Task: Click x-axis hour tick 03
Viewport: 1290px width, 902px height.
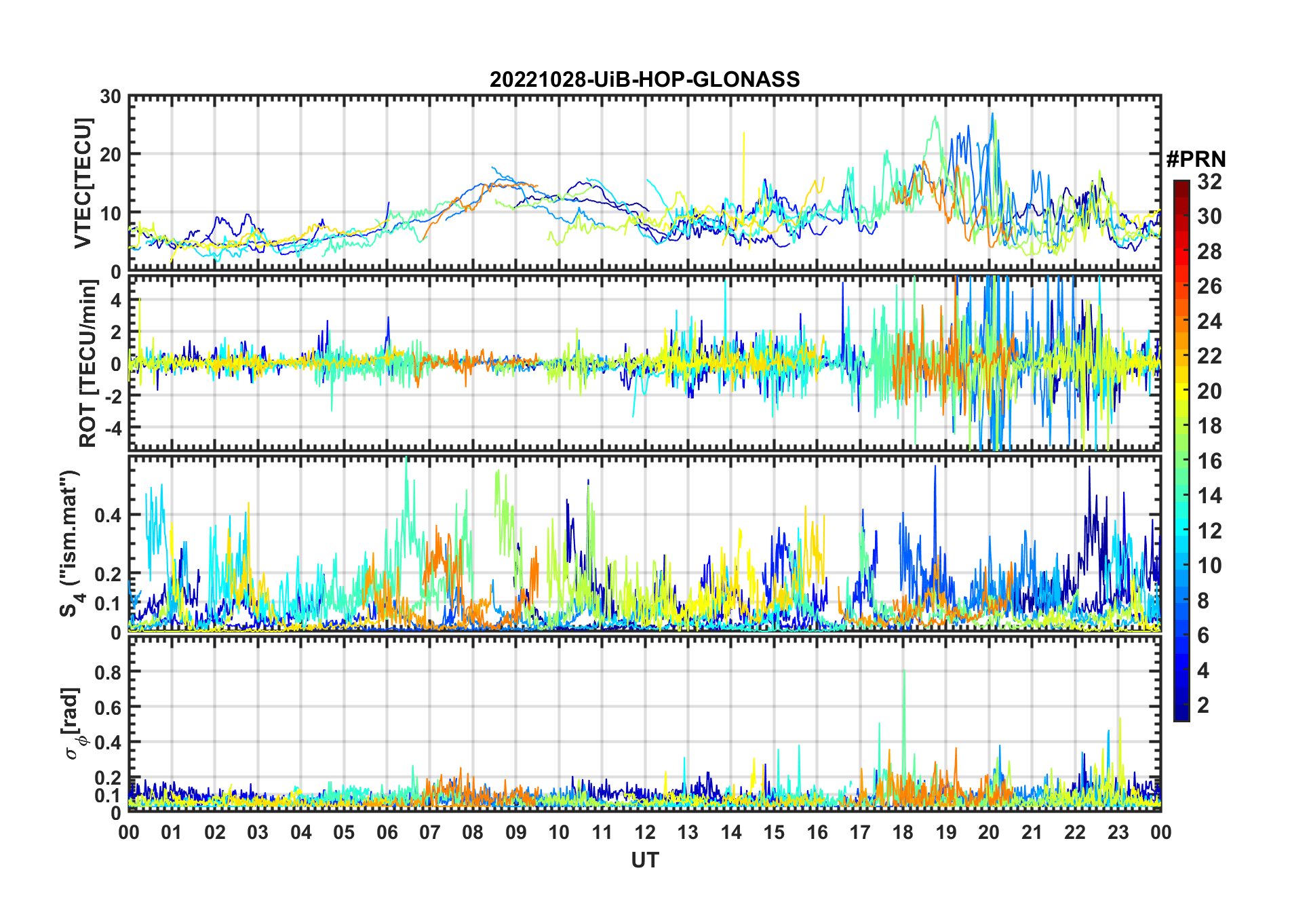Action: coord(258,832)
